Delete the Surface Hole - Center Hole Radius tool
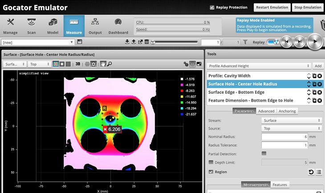This screenshot has height=193, width=325. pos(320,84)
